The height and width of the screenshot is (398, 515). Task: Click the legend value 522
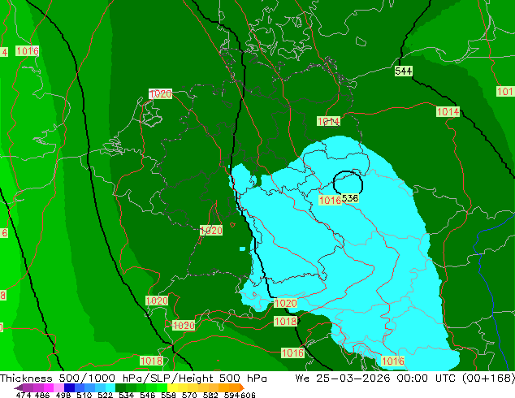coord(105,395)
